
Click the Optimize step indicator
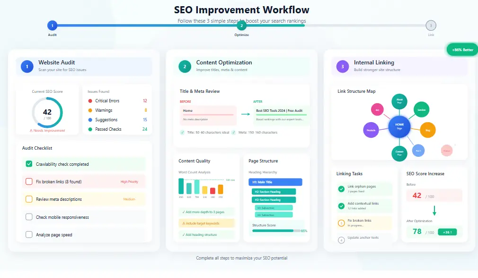241,26
